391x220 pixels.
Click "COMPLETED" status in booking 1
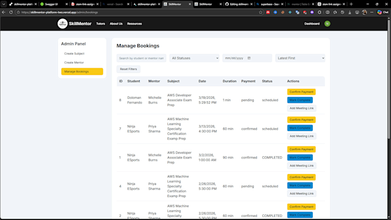(272, 157)
